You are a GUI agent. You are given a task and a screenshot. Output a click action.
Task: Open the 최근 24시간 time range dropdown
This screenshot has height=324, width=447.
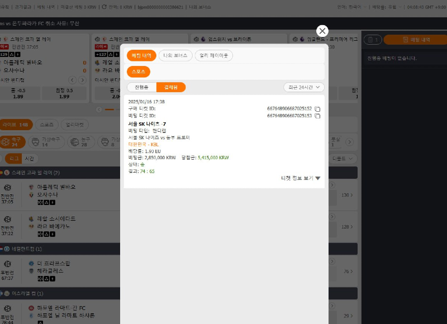303,87
